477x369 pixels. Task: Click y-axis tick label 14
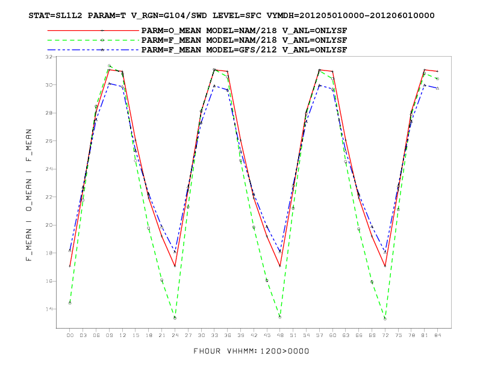49,309
